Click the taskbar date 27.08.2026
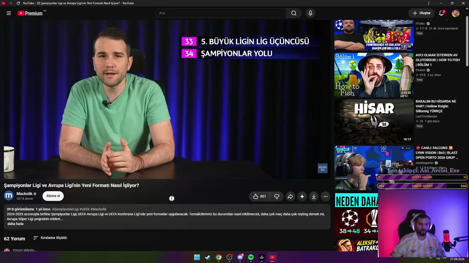This screenshot has width=469, height=263. click(x=457, y=259)
